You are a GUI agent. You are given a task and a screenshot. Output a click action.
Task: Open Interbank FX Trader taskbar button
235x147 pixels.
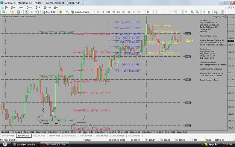tap(26, 144)
